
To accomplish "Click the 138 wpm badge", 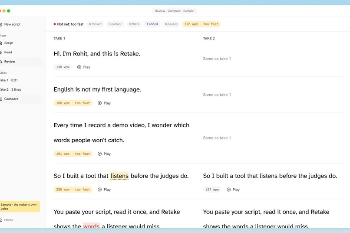I will 63,67.
